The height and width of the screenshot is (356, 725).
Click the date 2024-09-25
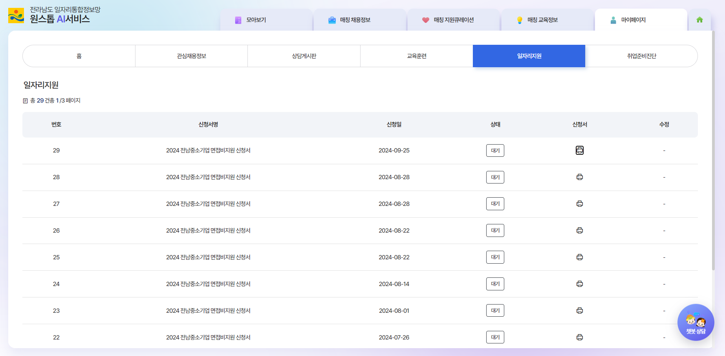(394, 150)
